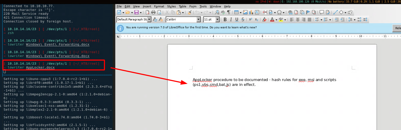Insert a footnote
Viewport: 401px width, 130px height.
[296, 12]
